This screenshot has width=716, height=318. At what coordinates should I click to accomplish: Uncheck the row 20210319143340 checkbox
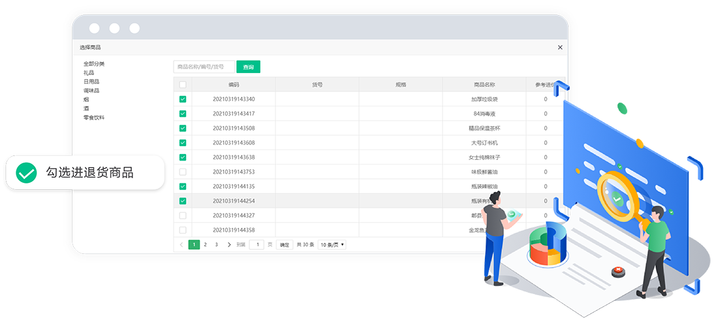pyautogui.click(x=183, y=99)
